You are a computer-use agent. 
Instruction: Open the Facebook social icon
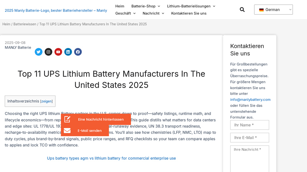(78, 52)
